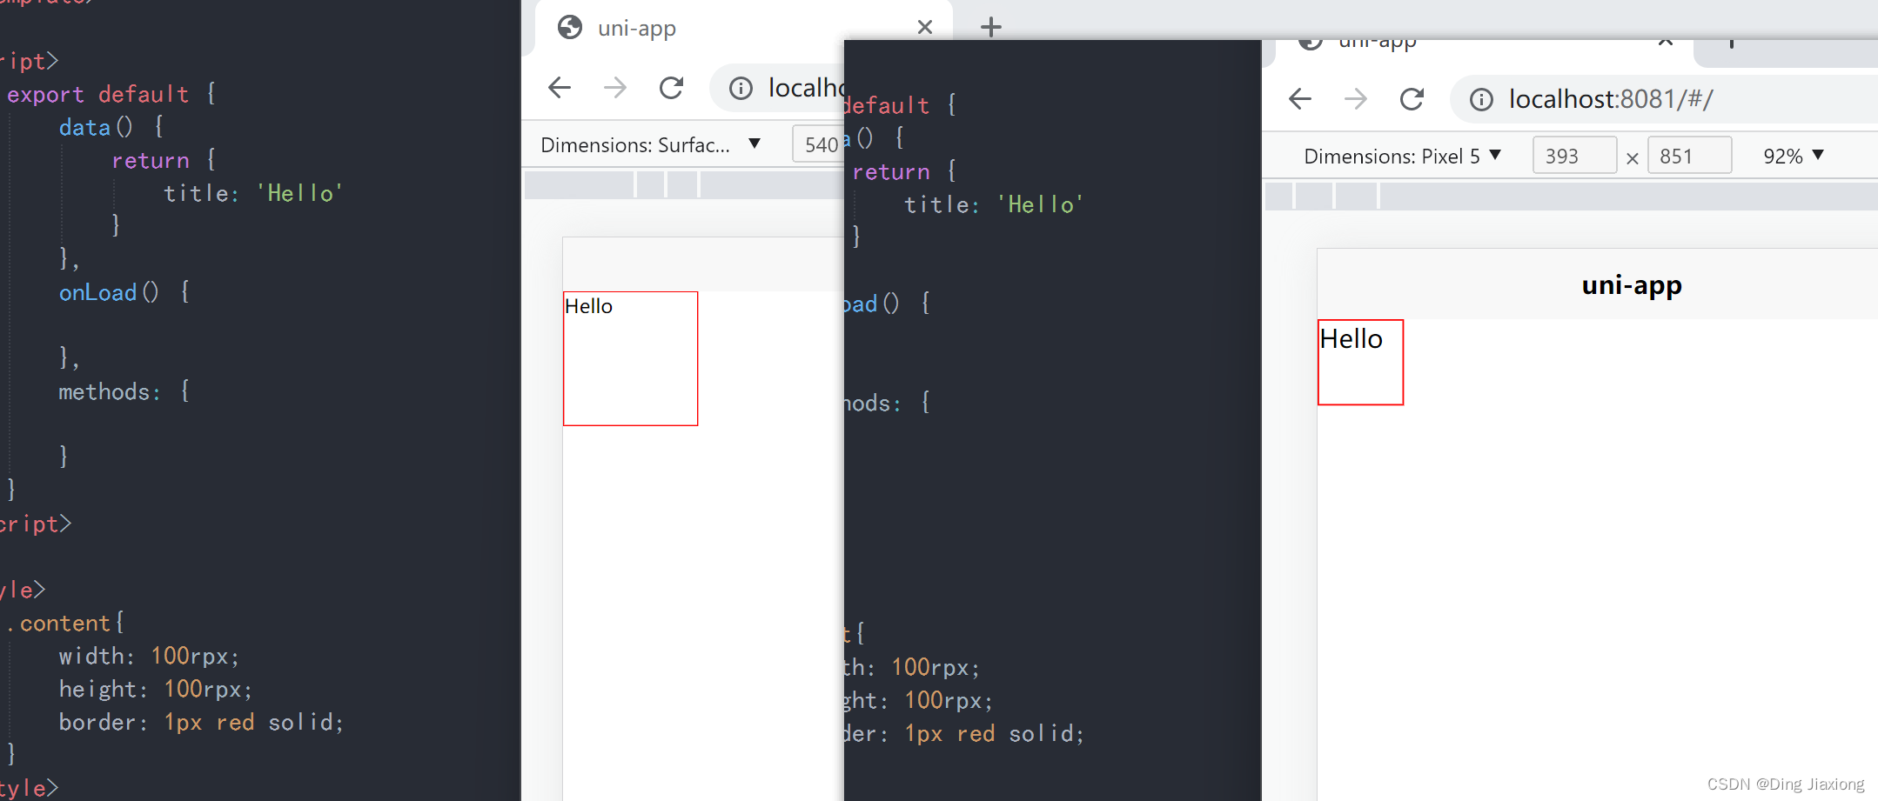
Task: Close the left uni-app tab
Action: coord(925,27)
